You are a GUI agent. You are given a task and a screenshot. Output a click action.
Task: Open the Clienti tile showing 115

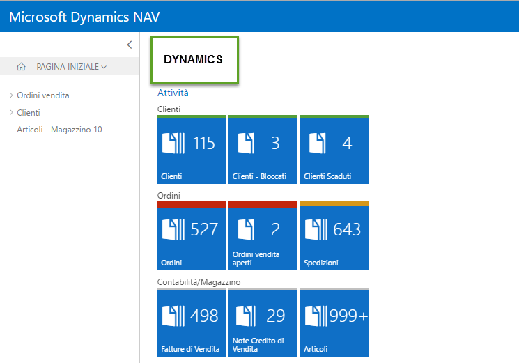point(192,150)
